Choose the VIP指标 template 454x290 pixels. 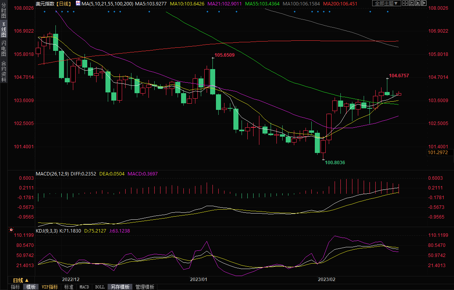click(50, 287)
